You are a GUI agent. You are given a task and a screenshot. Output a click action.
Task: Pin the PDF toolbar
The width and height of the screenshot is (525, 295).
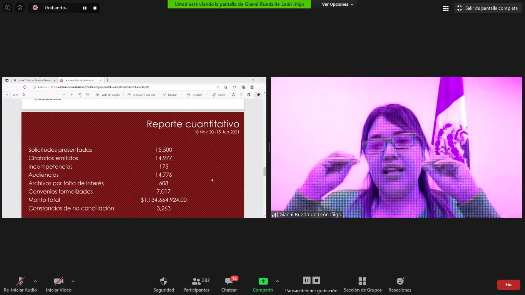click(258, 95)
